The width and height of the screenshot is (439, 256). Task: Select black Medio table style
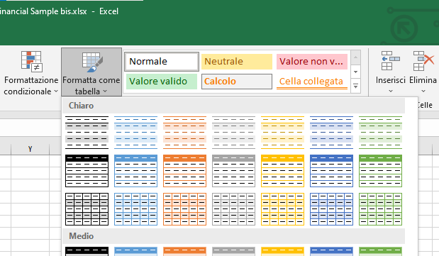(x=87, y=251)
